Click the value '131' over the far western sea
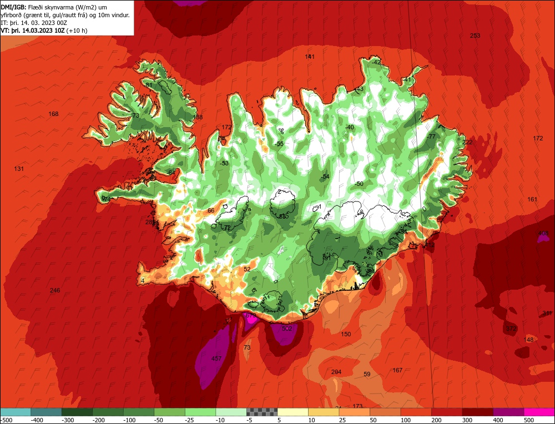 pos(19,169)
